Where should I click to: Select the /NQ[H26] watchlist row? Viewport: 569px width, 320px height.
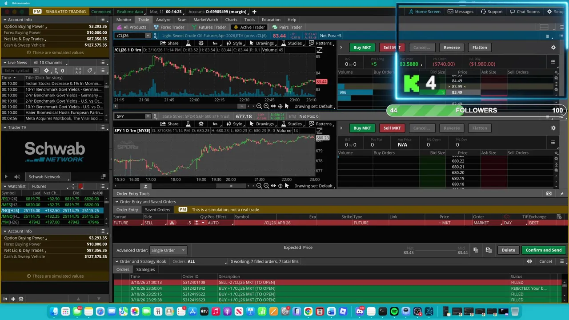pyautogui.click(x=52, y=211)
